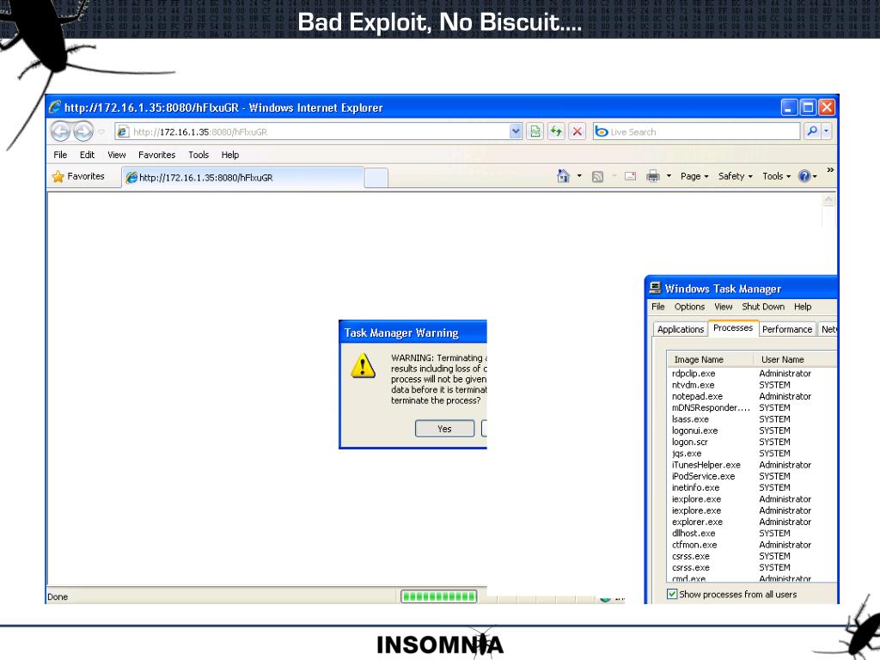Select the jqs.exe process row

click(x=752, y=454)
